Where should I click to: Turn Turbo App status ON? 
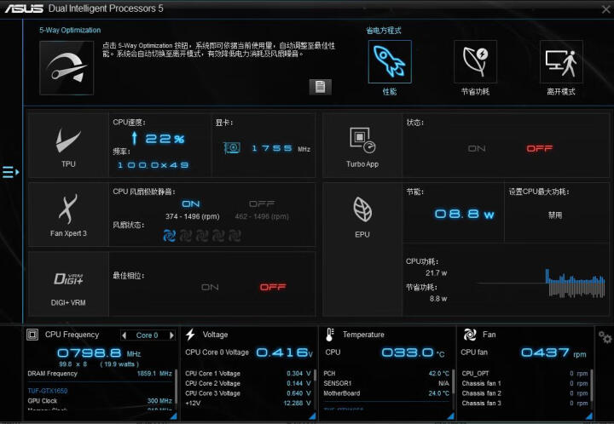pos(477,148)
